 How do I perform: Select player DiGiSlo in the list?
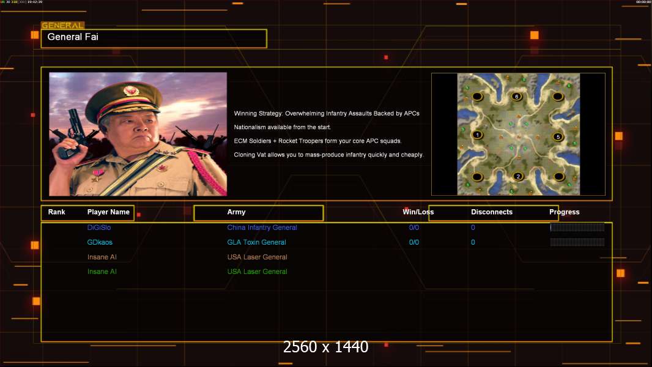99,228
